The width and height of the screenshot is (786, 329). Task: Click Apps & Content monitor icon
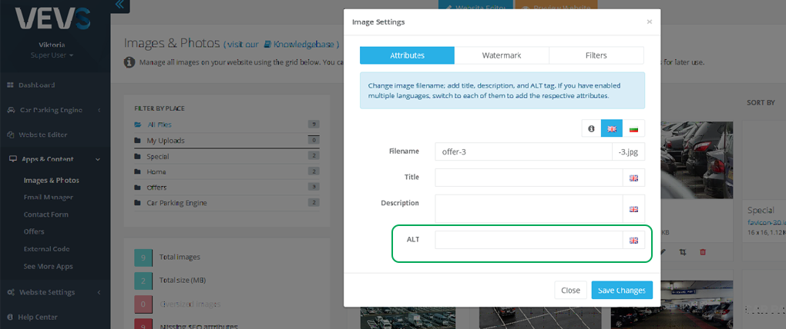[x=14, y=159]
